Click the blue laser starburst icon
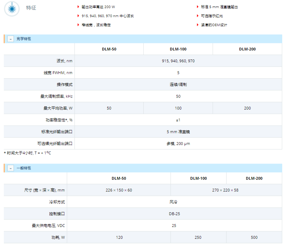 coord(12,9)
